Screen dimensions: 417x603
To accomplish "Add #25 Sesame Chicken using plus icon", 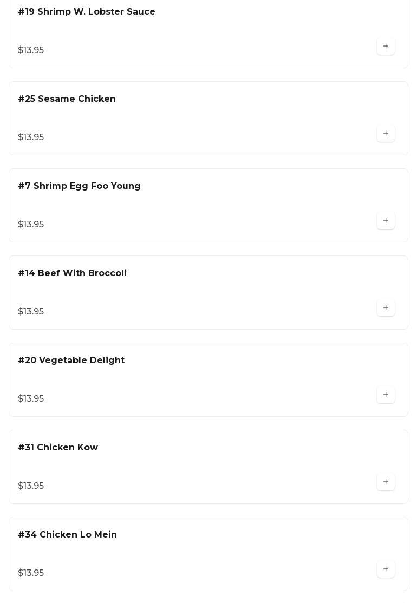I will pyautogui.click(x=386, y=134).
